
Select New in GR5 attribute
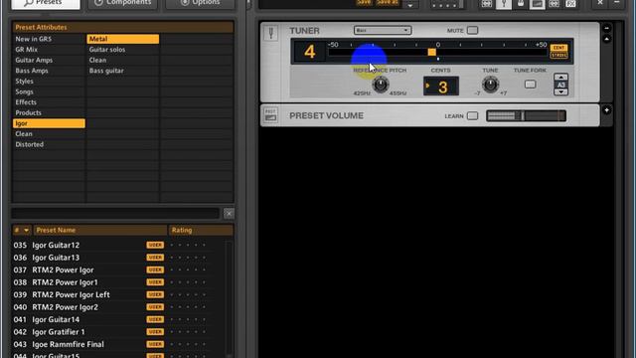(x=49, y=39)
